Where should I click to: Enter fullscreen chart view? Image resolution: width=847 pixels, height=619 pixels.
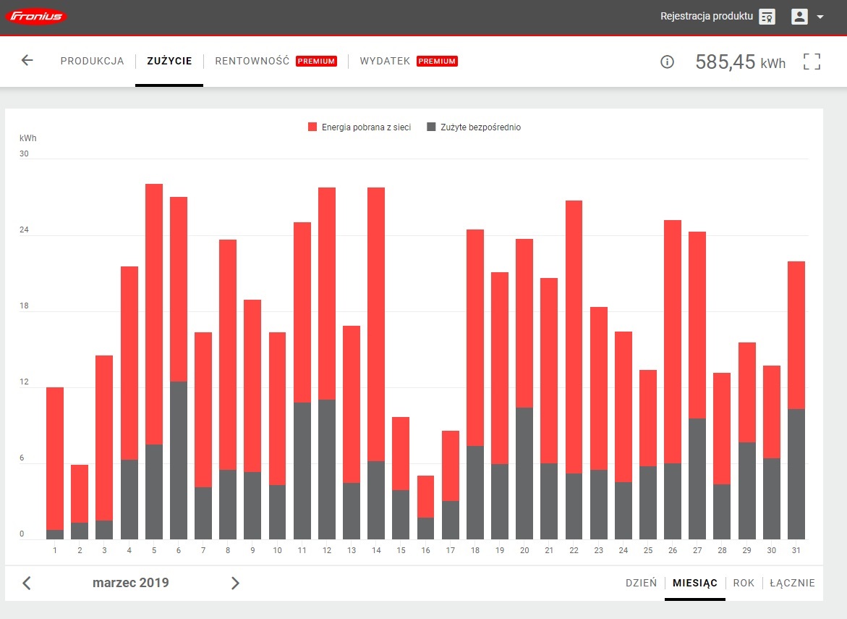click(812, 62)
